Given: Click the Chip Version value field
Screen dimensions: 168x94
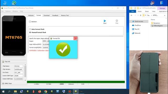Looking at the screenshot, I should [19, 69].
